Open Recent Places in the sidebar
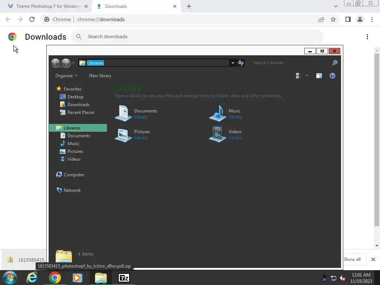The width and height of the screenshot is (380, 285). pyautogui.click(x=81, y=112)
